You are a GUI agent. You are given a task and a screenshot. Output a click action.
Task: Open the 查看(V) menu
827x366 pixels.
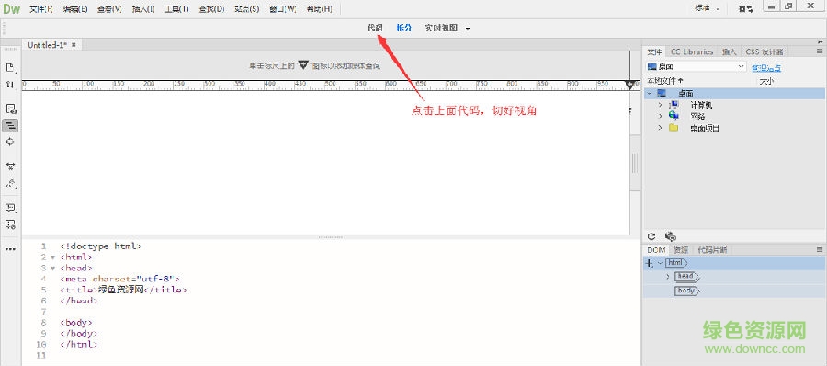coord(109,9)
